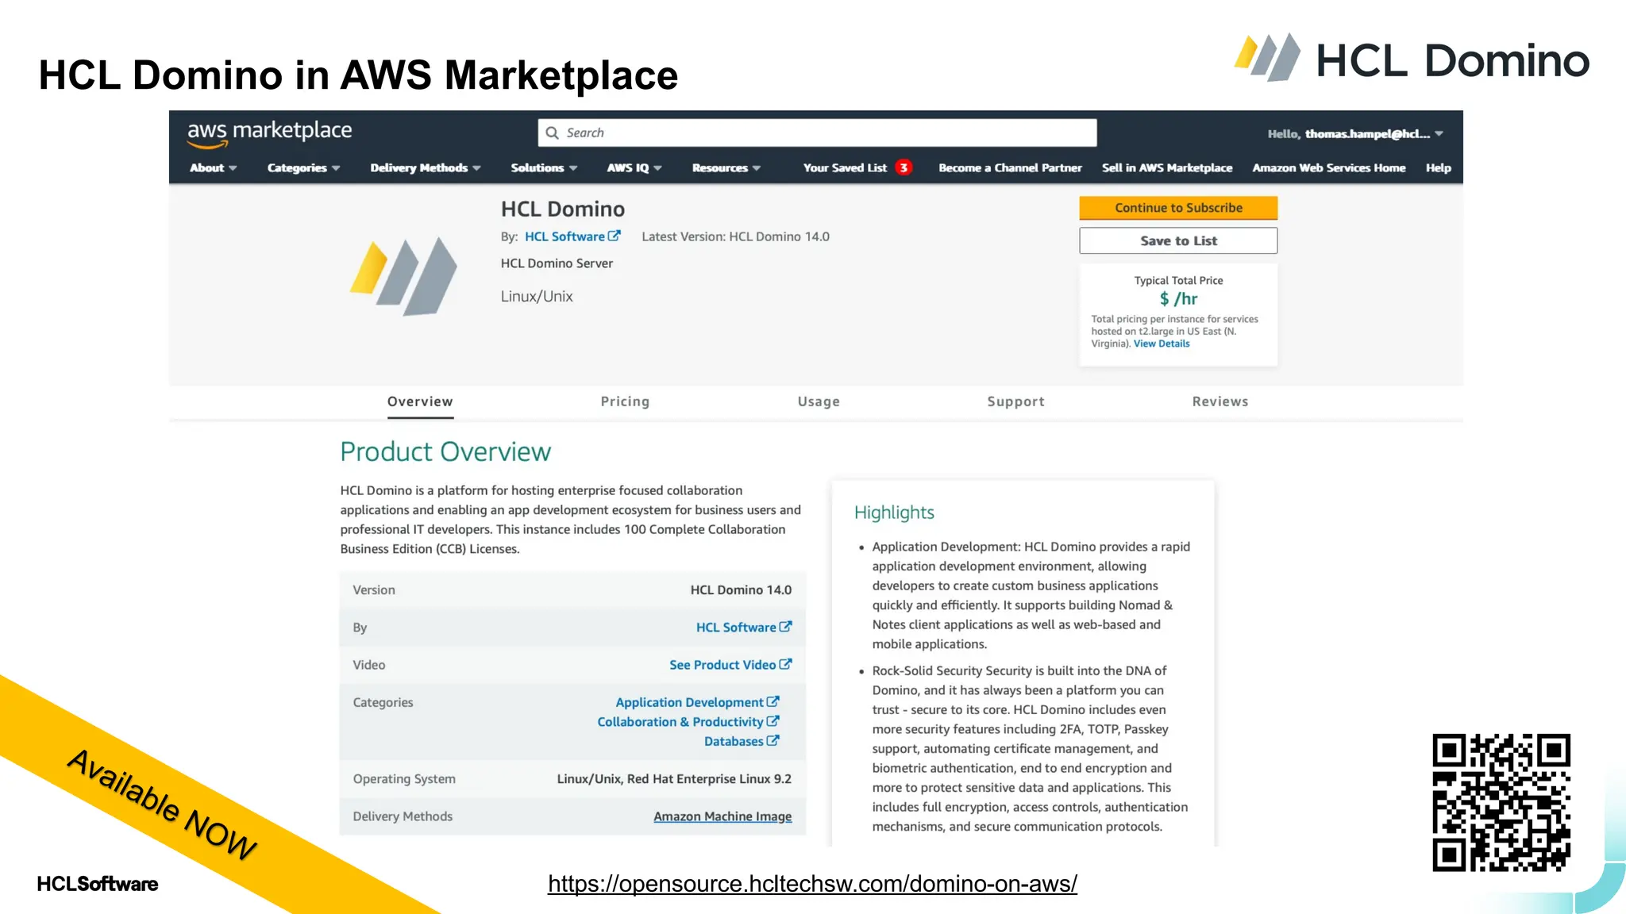This screenshot has width=1626, height=914.
Task: Click the QR code image
Action: pos(1501,802)
